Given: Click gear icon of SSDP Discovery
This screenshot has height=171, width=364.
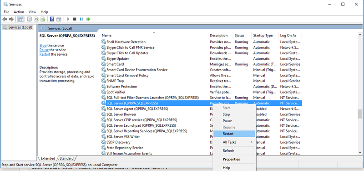Looking at the screenshot, I should click(104, 142).
